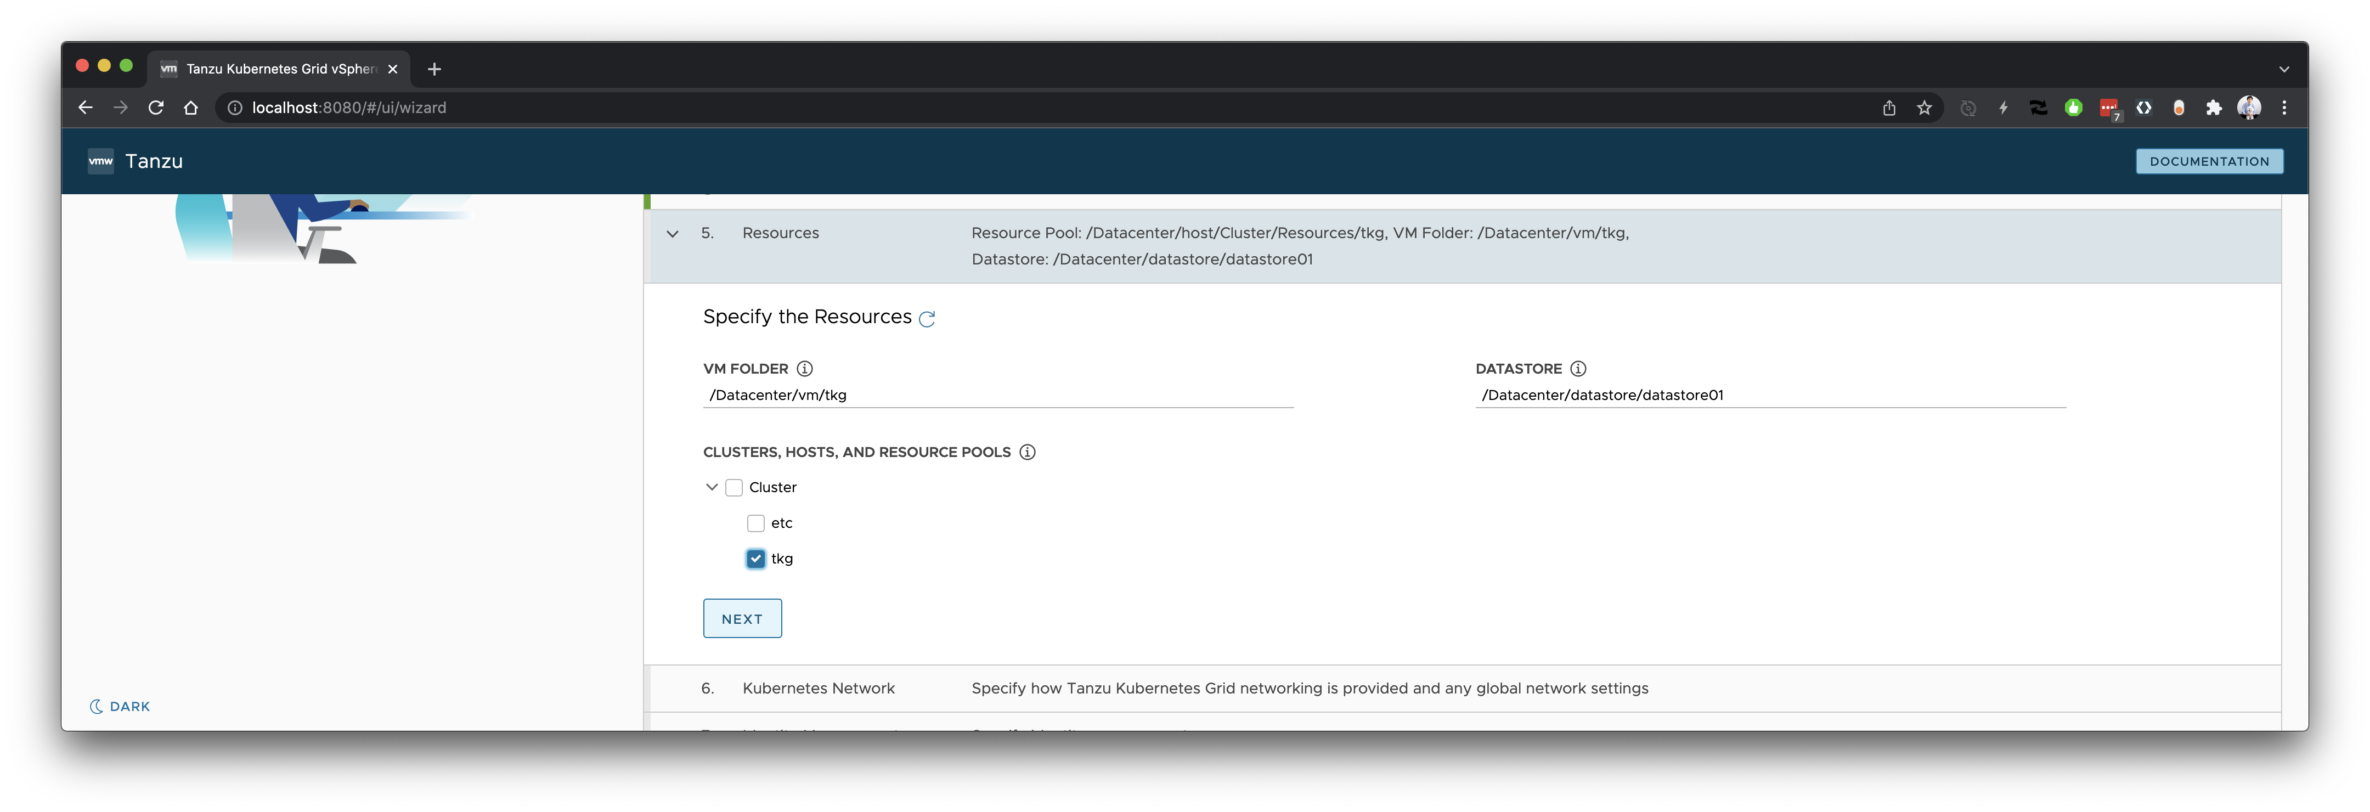This screenshot has width=2370, height=812.
Task: Click the curved arrows extension icon
Action: [x=2038, y=108]
